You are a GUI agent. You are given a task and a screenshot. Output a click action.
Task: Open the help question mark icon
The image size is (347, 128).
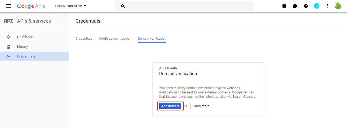(x=306, y=6)
